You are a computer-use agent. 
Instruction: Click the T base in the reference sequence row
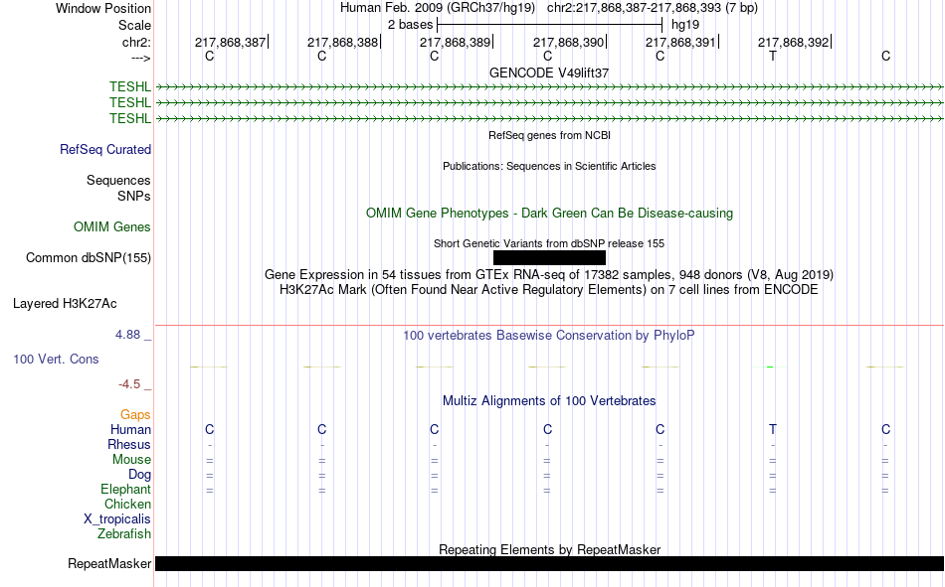pos(773,56)
